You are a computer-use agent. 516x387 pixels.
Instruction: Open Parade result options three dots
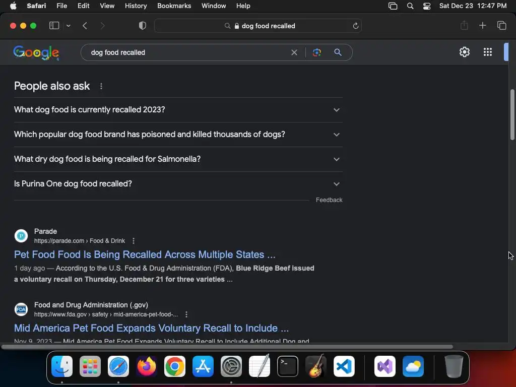pyautogui.click(x=133, y=241)
